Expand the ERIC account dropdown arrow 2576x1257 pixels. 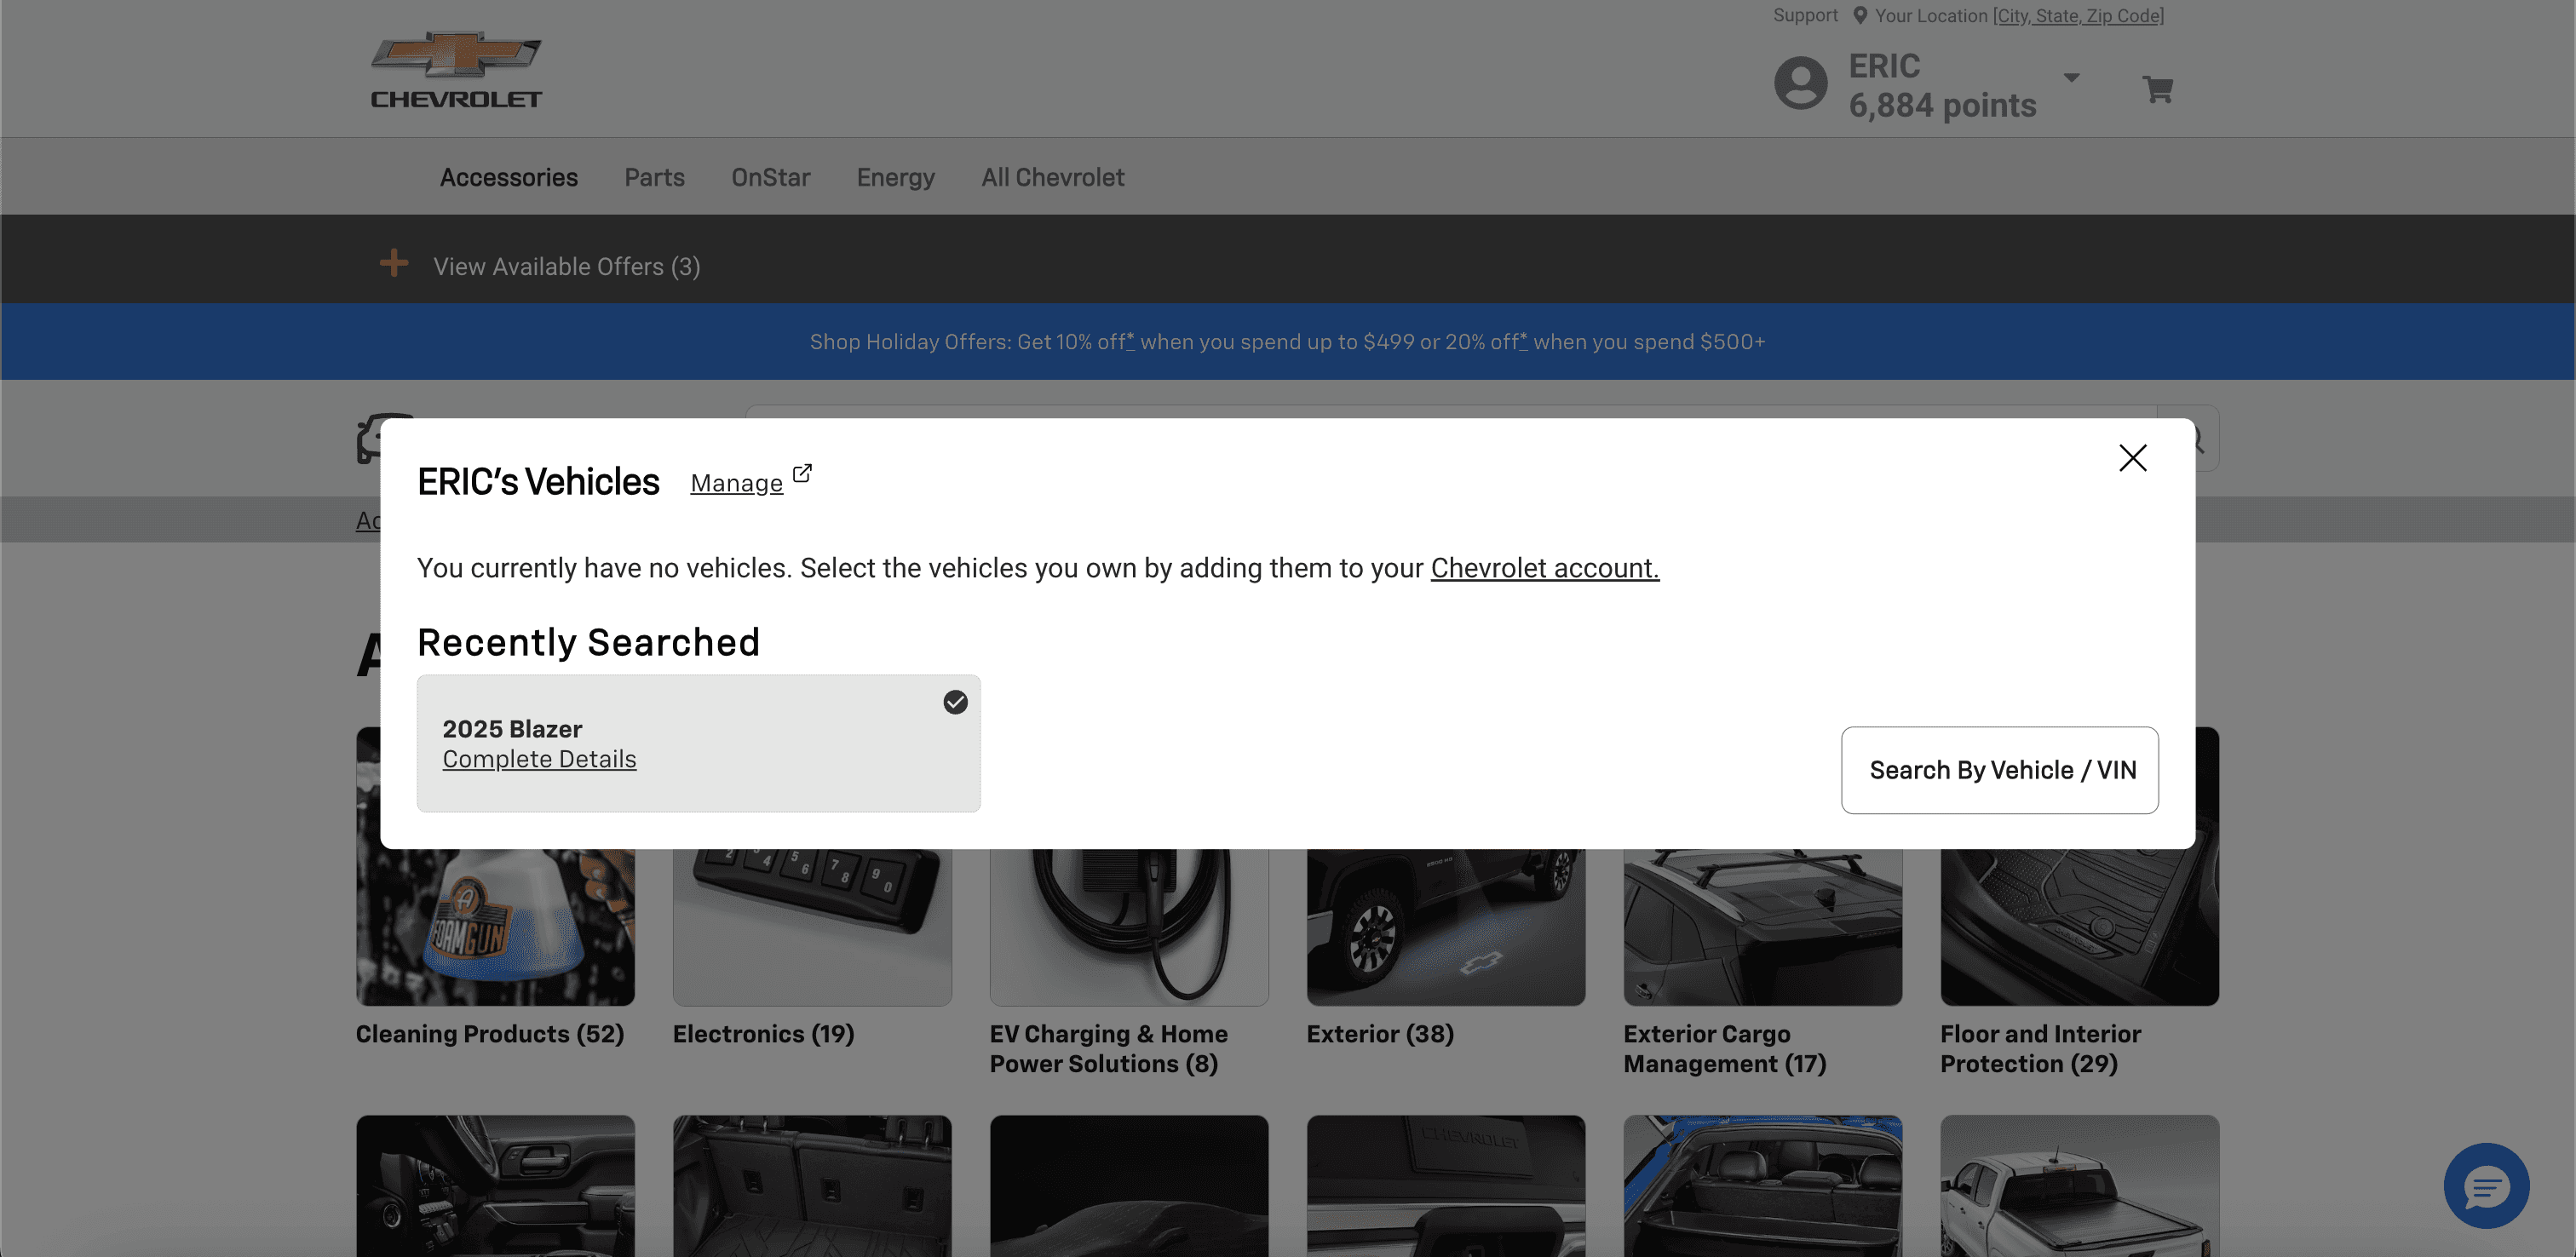[x=2071, y=78]
